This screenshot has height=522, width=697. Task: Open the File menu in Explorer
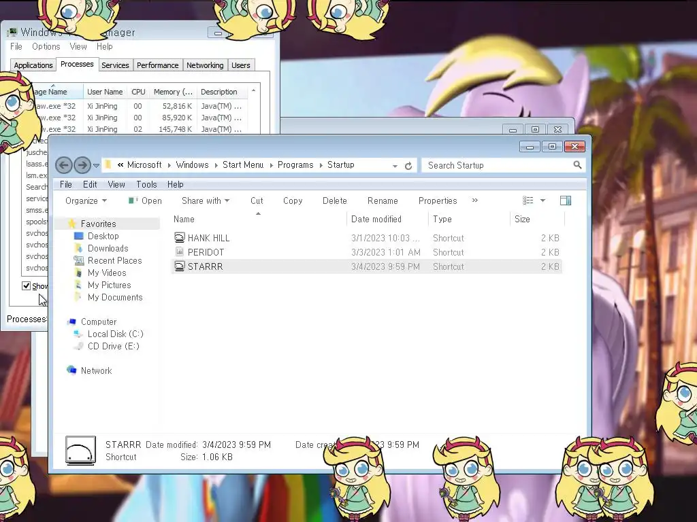point(66,184)
